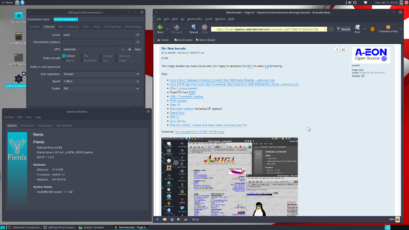Image resolution: width=409 pixels, height=230 pixels.
Task: Open the Cloned MAC address dropdown
Action: 138,42
